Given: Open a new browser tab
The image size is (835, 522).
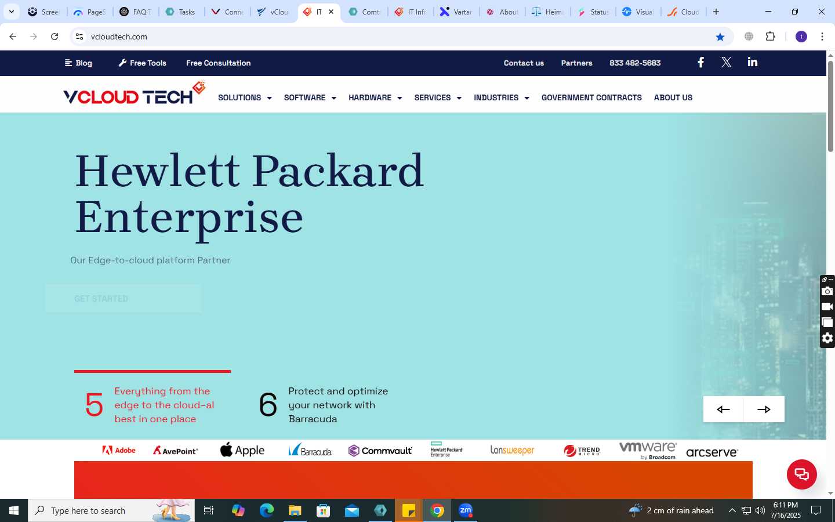Looking at the screenshot, I should [x=716, y=12].
